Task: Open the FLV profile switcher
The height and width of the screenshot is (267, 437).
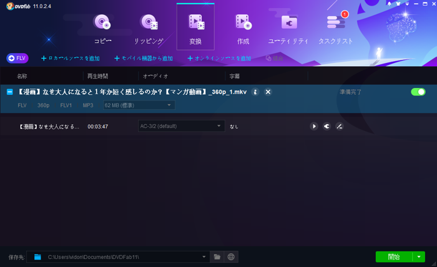Action: [x=17, y=58]
